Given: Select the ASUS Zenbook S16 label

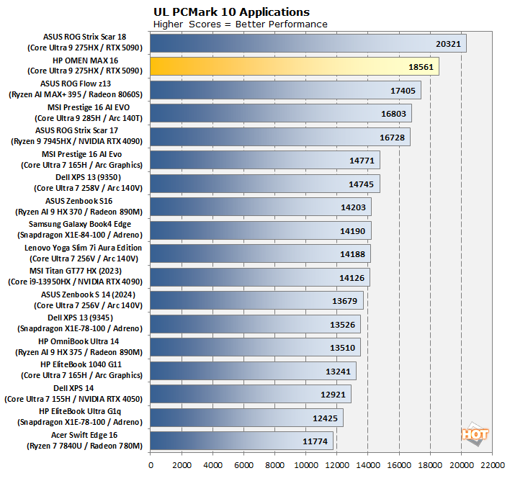Looking at the screenshot, I should coord(79,207).
